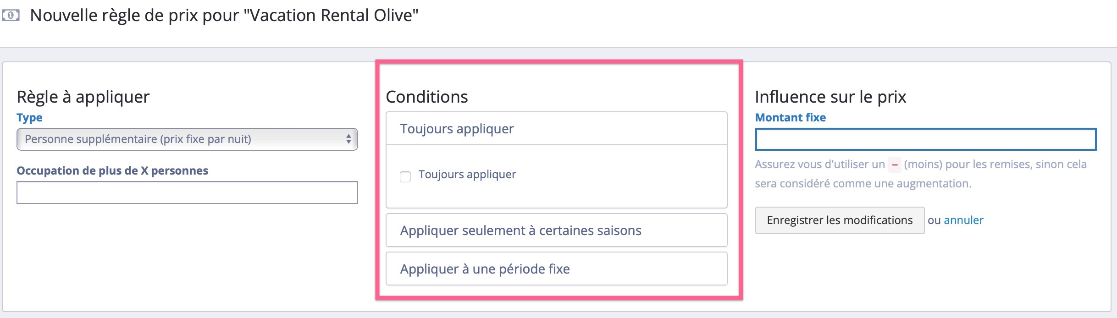Click the money bill icon beside the title
The image size is (1117, 318).
click(x=11, y=16)
